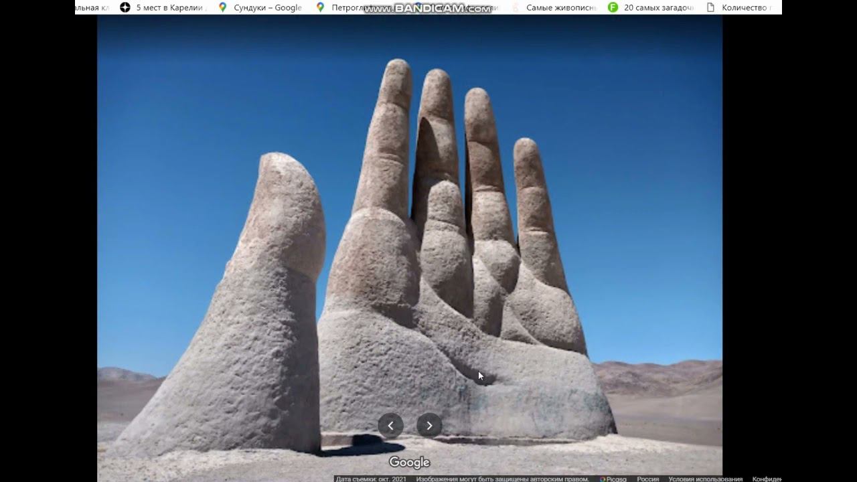Click the maps pin icon of 'Сундуки' bookmark
The height and width of the screenshot is (482, 857).
pos(222,7)
